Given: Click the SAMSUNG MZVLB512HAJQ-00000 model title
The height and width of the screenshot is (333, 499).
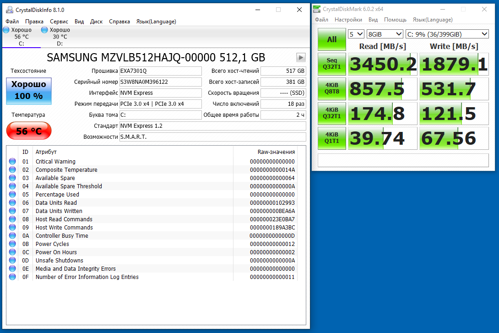Looking at the screenshot, I should (156, 58).
